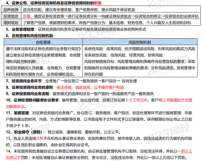Select the table cell '理财规划'
The height and width of the screenshot is (161, 202).
pyautogui.click(x=11, y=23)
